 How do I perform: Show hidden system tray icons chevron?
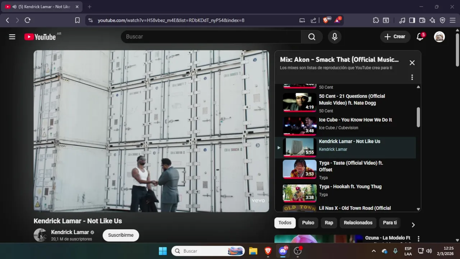(373, 251)
